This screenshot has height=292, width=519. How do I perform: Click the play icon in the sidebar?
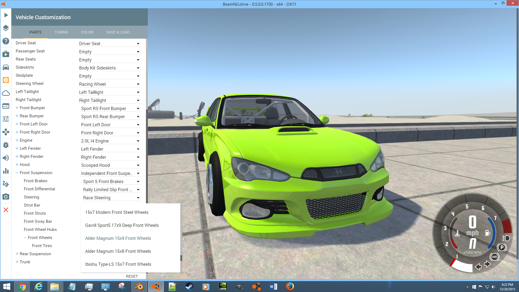coord(6,15)
